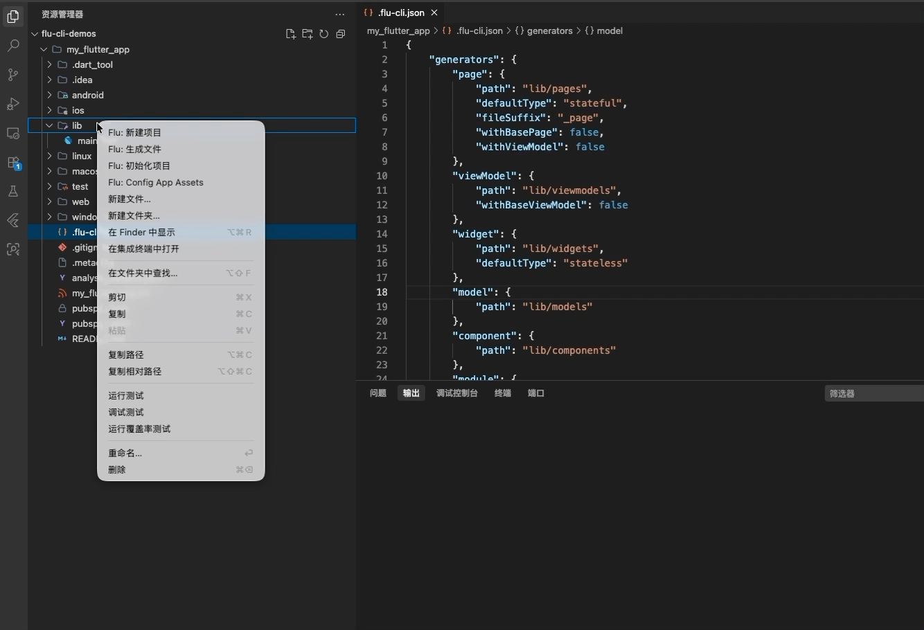Open the Remote Explorer view

[x=13, y=133]
